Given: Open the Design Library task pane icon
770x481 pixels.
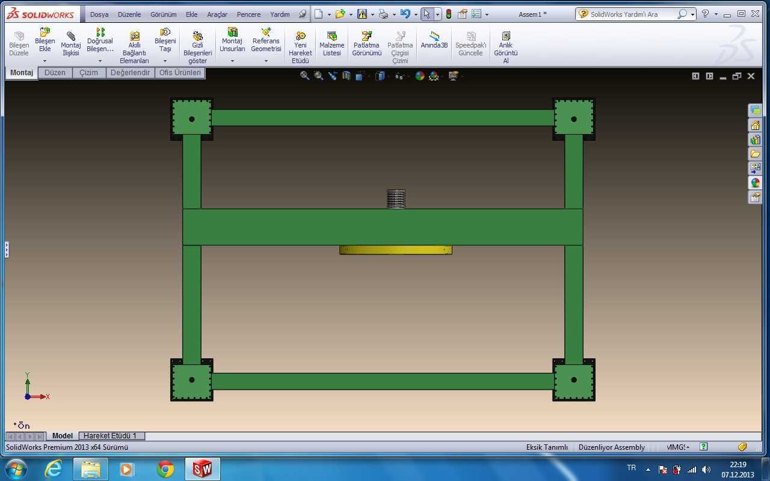Looking at the screenshot, I should pos(755,139).
